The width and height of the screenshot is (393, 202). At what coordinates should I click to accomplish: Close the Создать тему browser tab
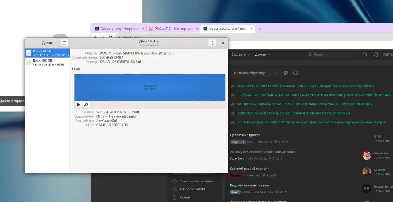tap(143, 29)
